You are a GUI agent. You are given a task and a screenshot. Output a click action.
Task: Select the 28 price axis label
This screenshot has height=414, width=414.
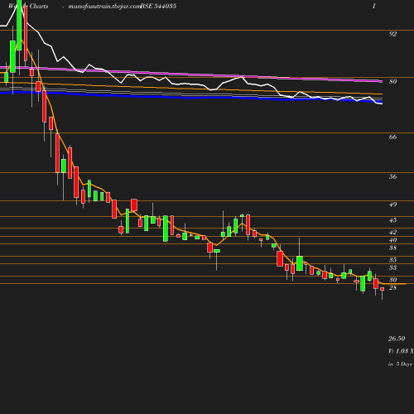[392, 287]
